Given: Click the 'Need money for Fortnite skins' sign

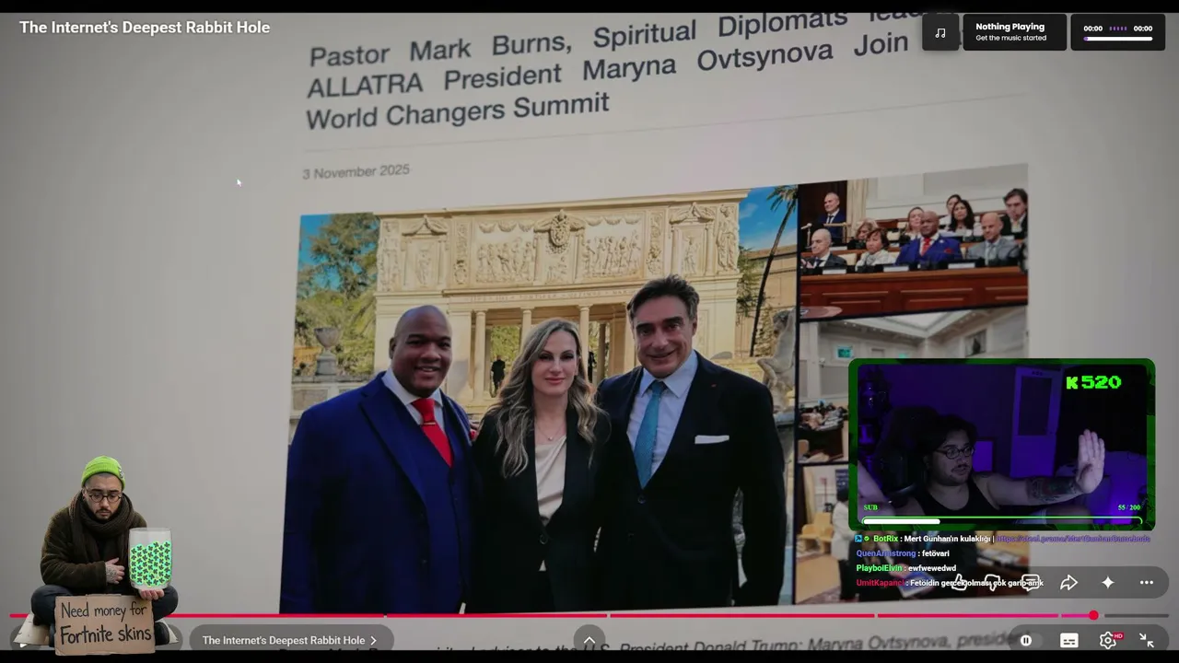Looking at the screenshot, I should point(104,623).
